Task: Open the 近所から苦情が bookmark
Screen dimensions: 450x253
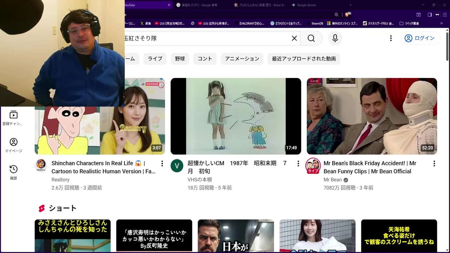Action: (x=213, y=24)
